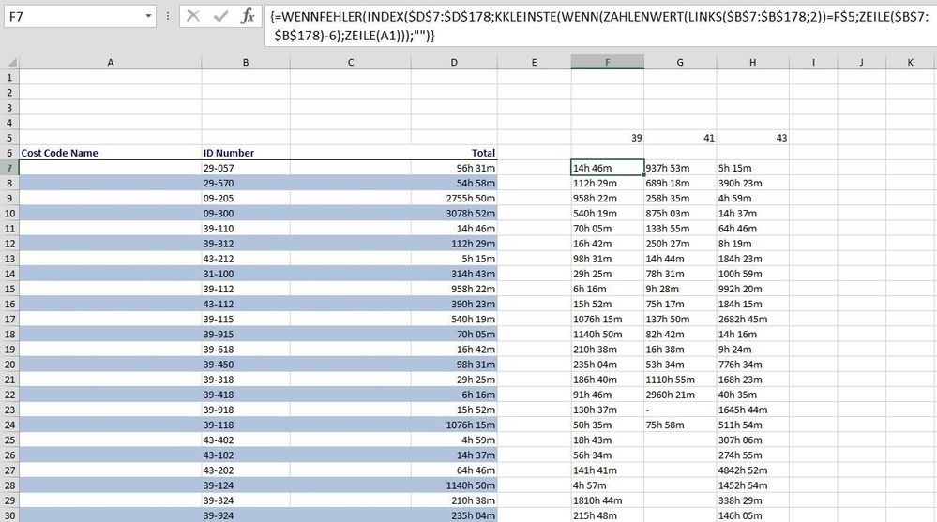Viewport: 937px width, 522px height.
Task: Click ID cell '39-915'
Action: click(246, 335)
